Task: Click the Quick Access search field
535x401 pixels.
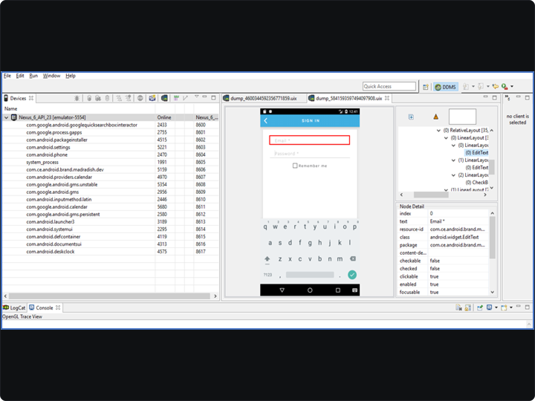Action: (389, 87)
